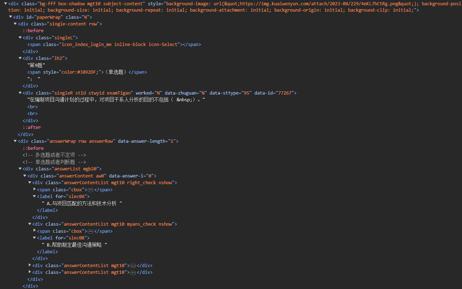This screenshot has width=462, height=289.
Task: Click the ellipsis in myans_check's cbox span
Action: [x=90, y=231]
